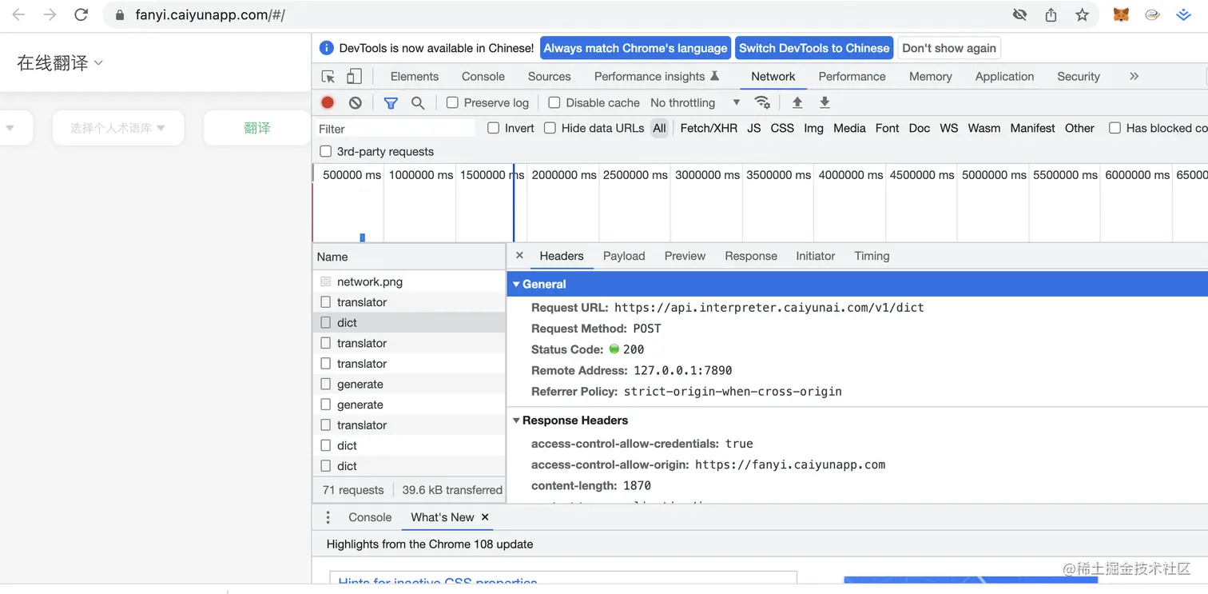The width and height of the screenshot is (1208, 594).
Task: Stop recording network log
Action: (328, 102)
